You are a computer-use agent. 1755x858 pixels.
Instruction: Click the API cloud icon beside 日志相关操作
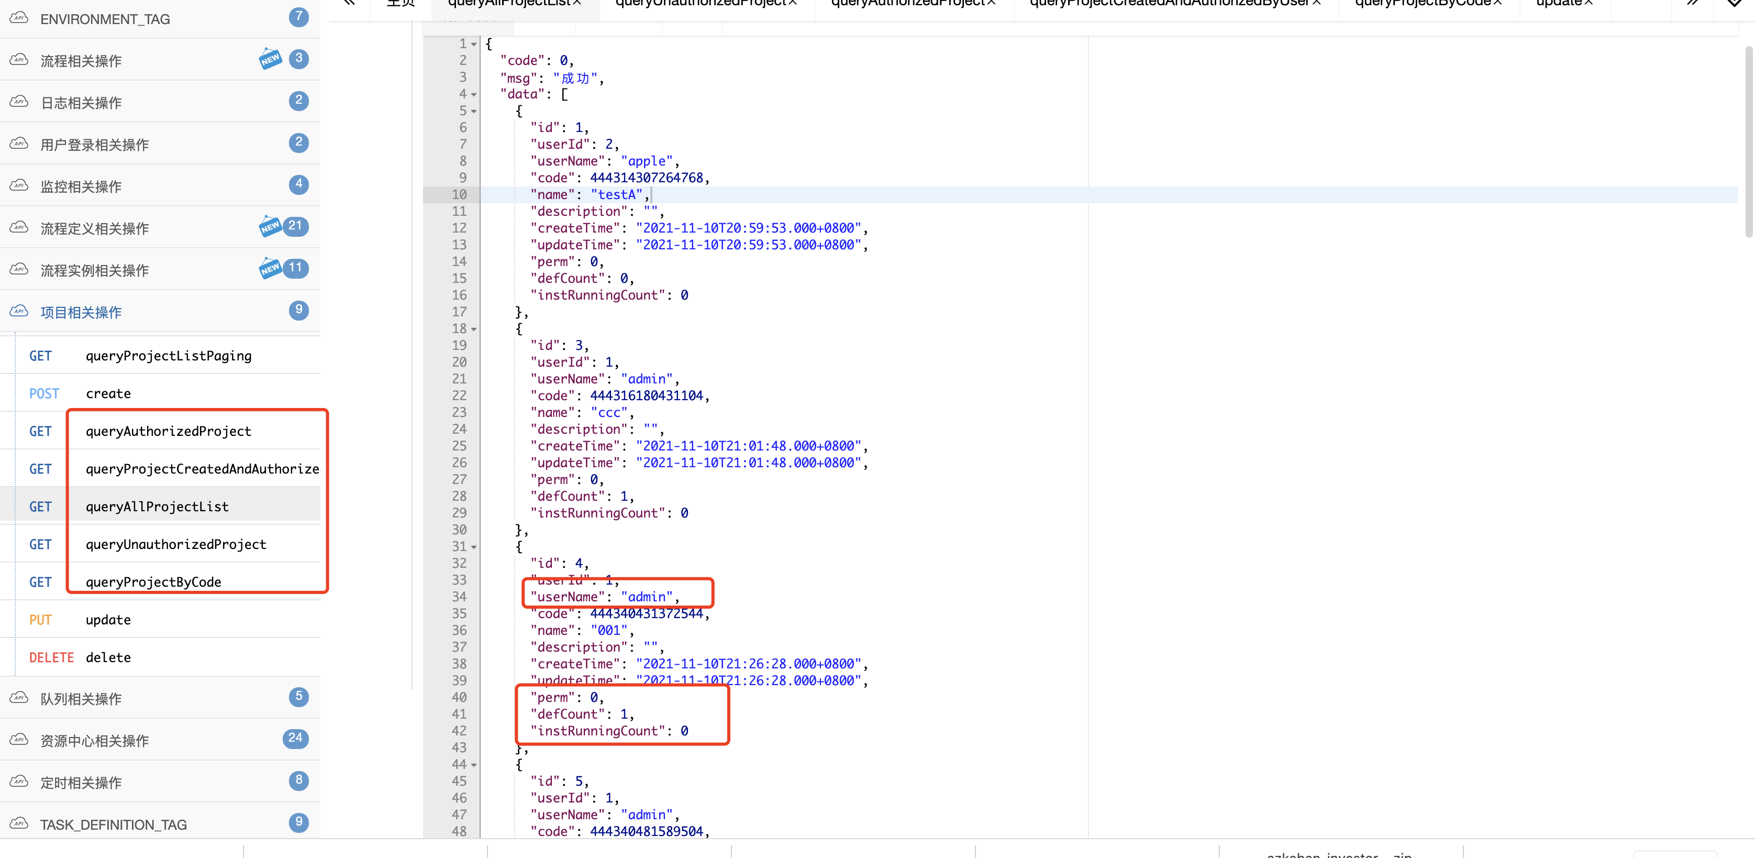click(x=19, y=102)
